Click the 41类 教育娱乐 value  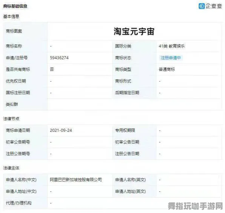[172, 46]
